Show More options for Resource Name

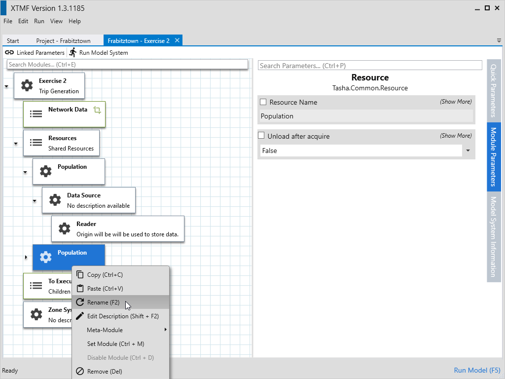pyautogui.click(x=456, y=102)
